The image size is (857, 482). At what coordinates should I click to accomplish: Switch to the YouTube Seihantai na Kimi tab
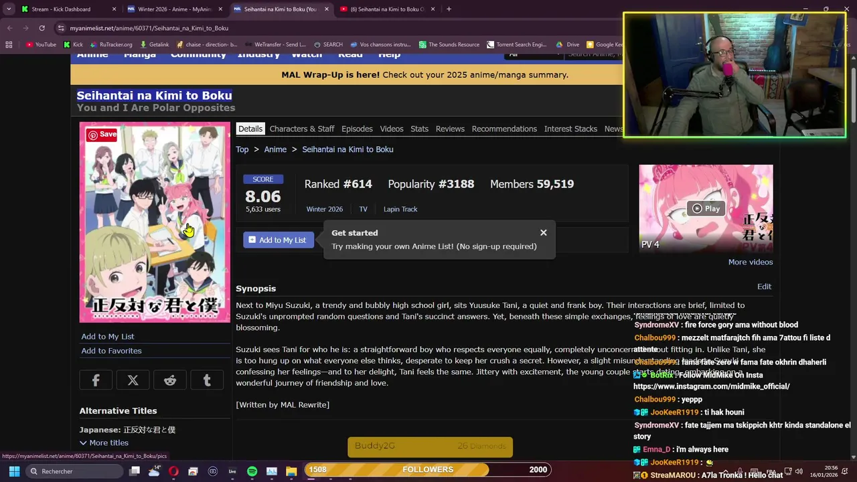coord(388,9)
